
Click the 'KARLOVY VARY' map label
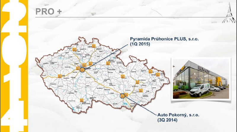click(x=54, y=63)
